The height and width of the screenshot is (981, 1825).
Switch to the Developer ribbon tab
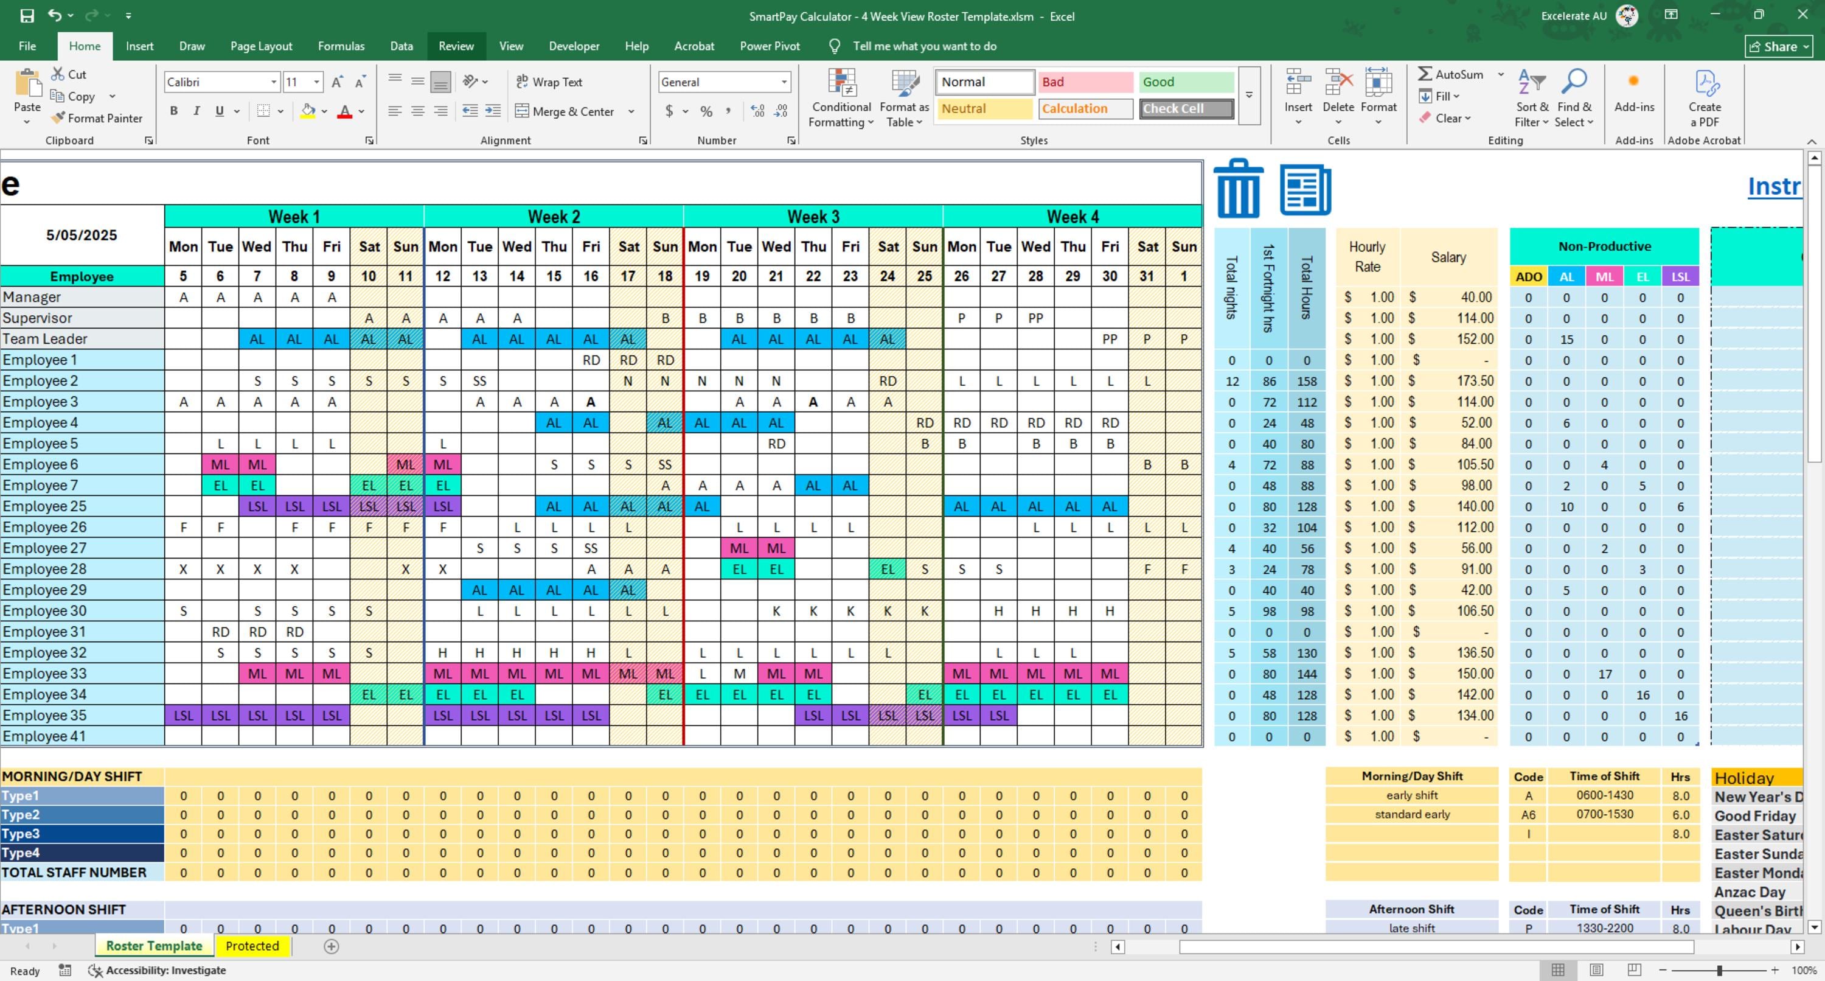pos(573,46)
